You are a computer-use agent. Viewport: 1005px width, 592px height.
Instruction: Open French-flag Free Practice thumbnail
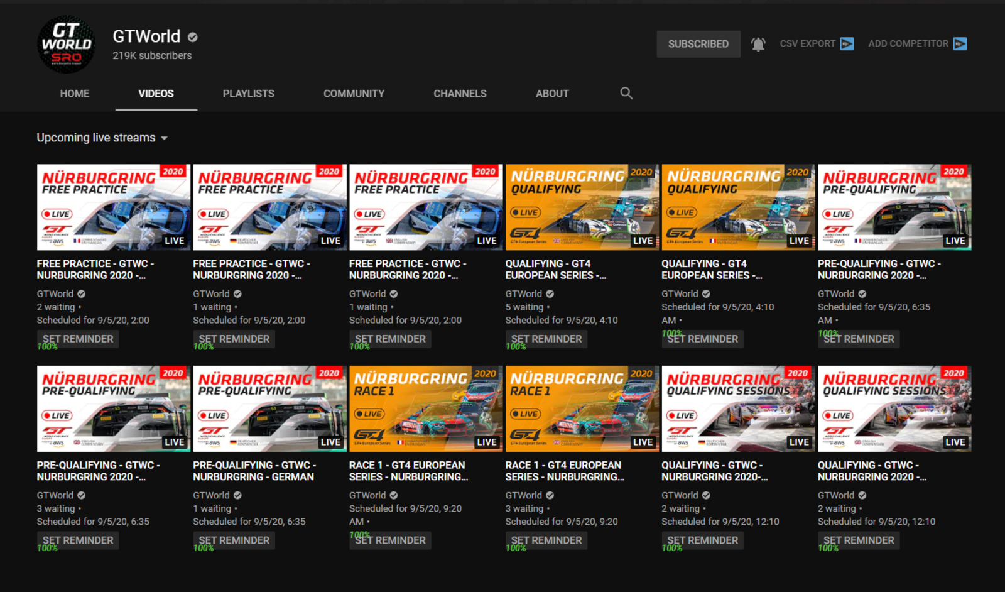point(114,207)
